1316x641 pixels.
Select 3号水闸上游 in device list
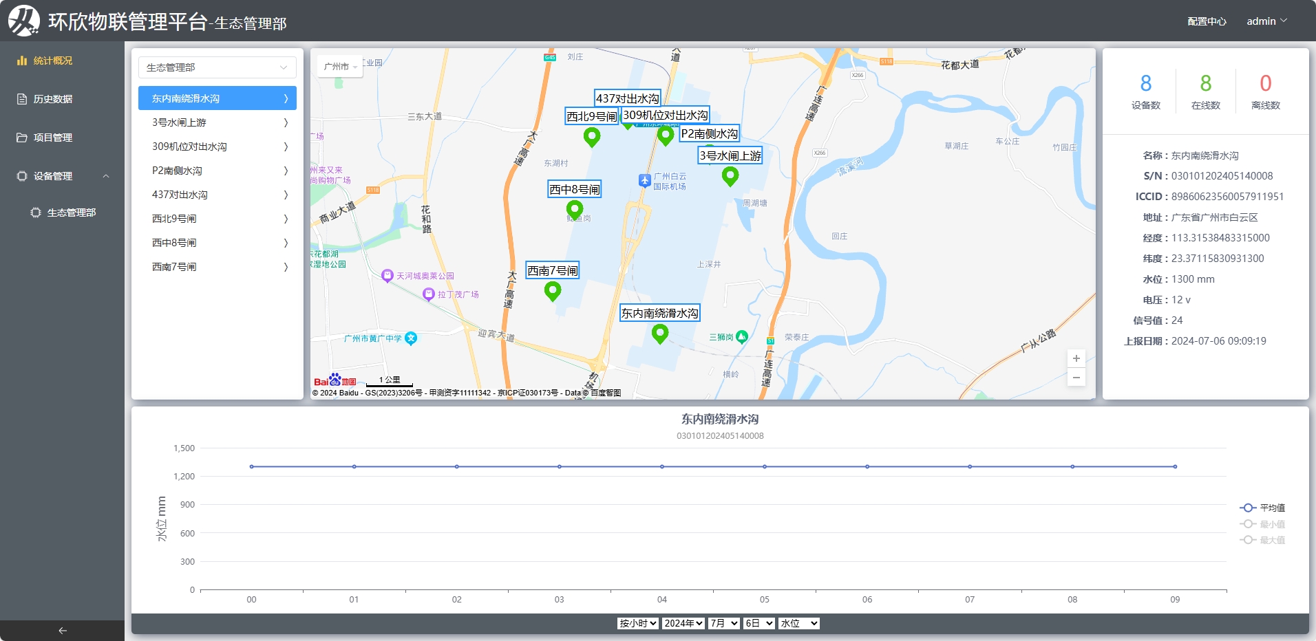(217, 122)
